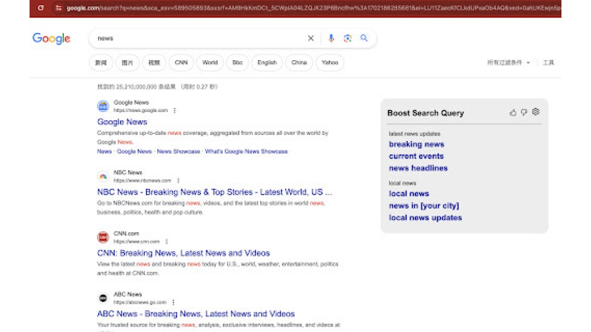Image resolution: width=591 pixels, height=332 pixels.
Task: Expand the all filters dropdown
Action: [x=508, y=63]
